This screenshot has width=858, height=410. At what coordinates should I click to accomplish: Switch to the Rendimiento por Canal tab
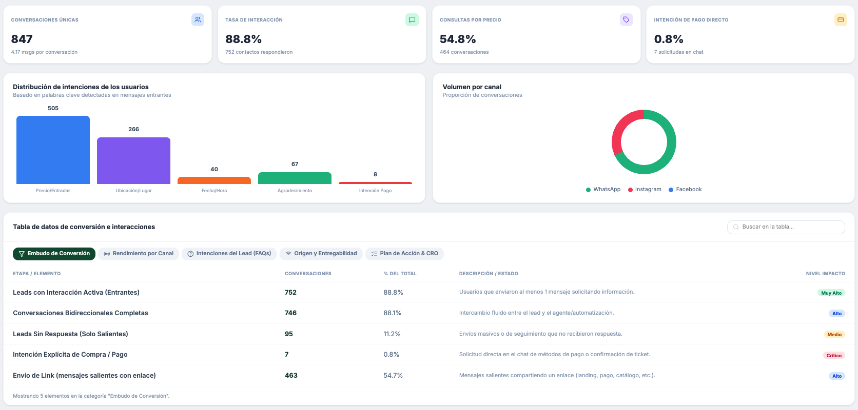click(x=139, y=254)
